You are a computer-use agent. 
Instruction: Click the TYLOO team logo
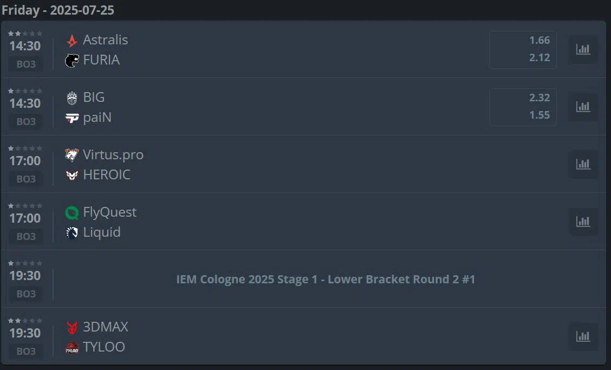pos(71,347)
